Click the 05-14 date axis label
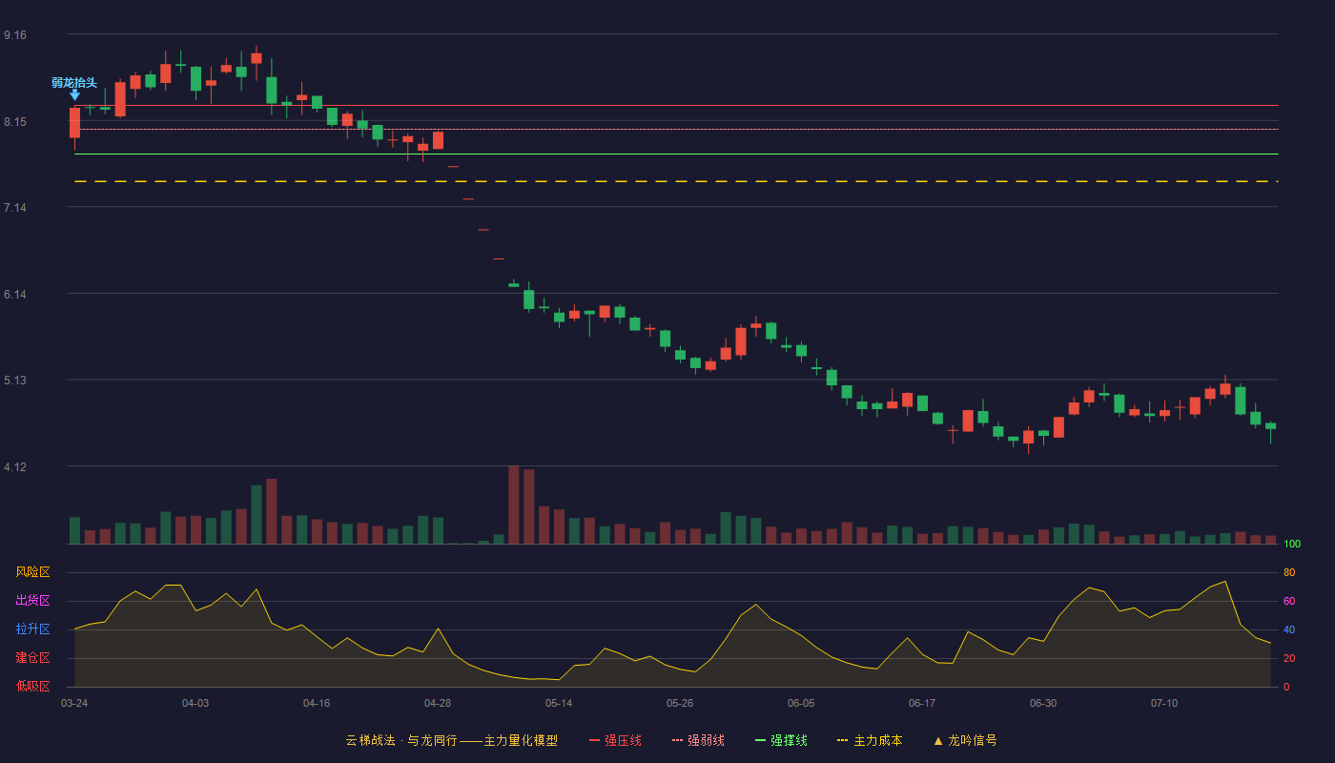Screen dimensions: 1335x763 coord(559,703)
